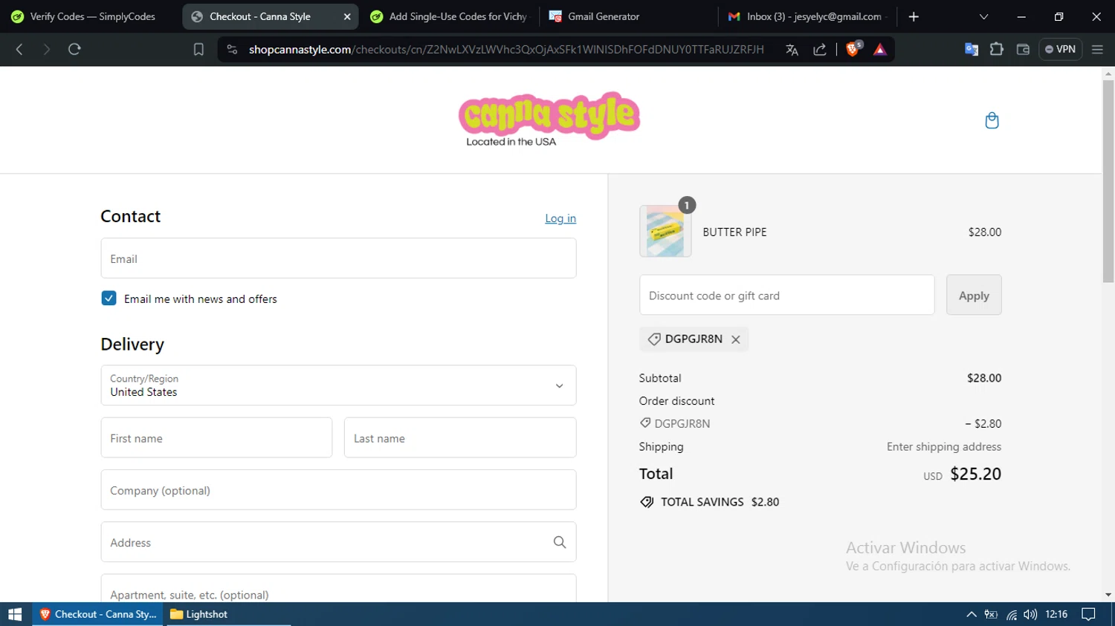Click the Enter shipping address text
The image size is (1115, 626).
tap(943, 447)
